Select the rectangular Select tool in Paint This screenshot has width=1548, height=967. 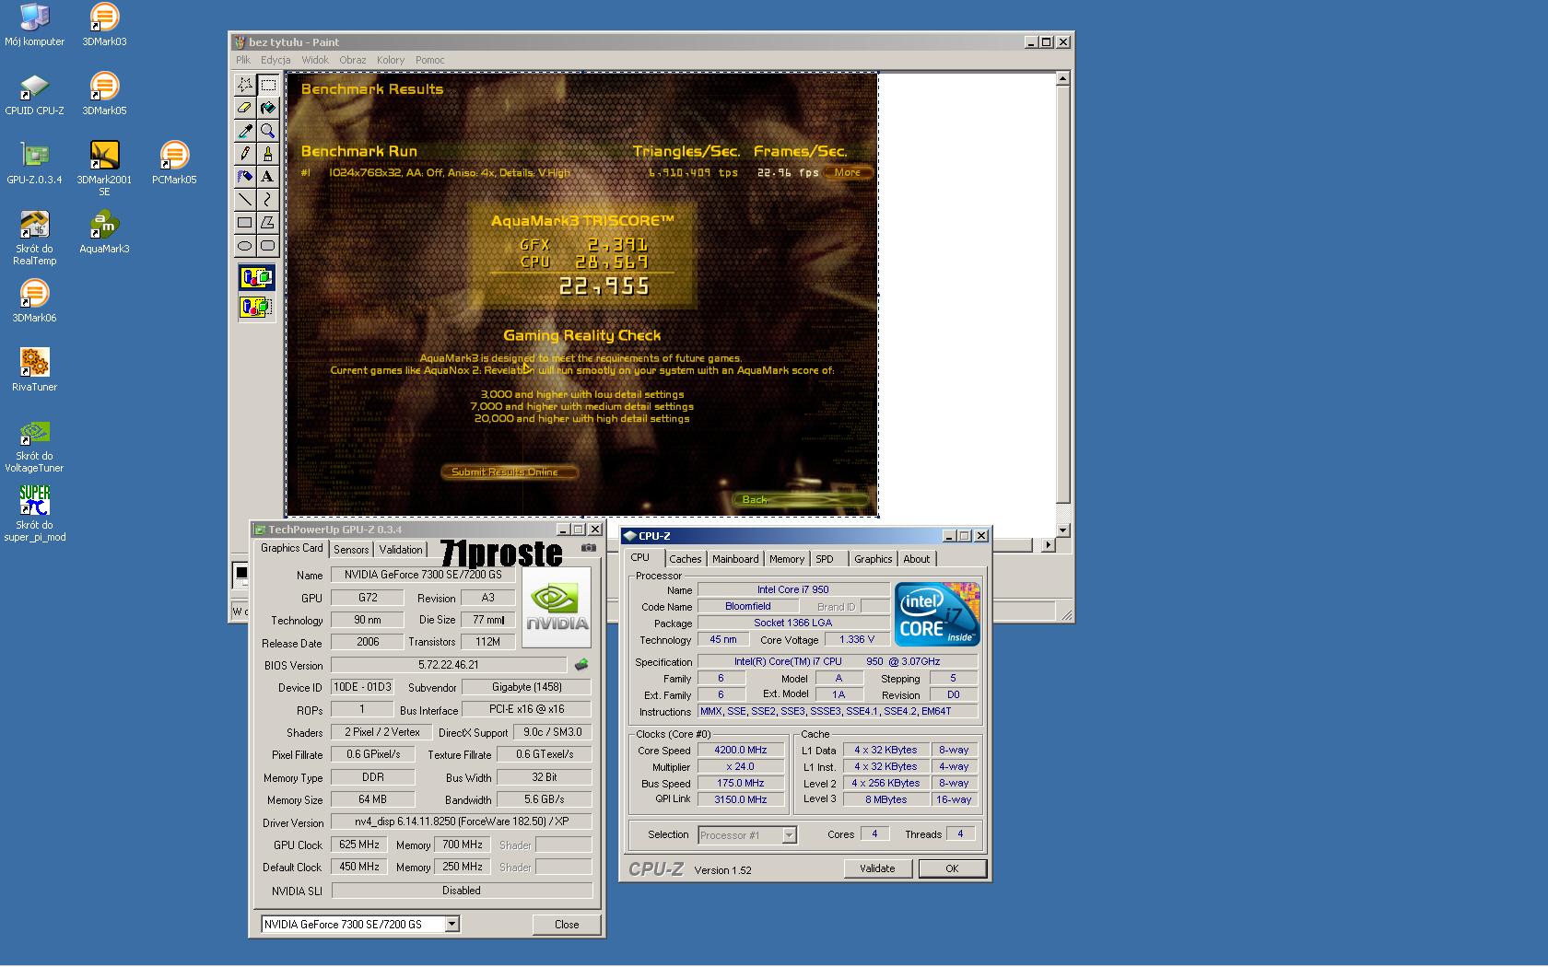267,85
